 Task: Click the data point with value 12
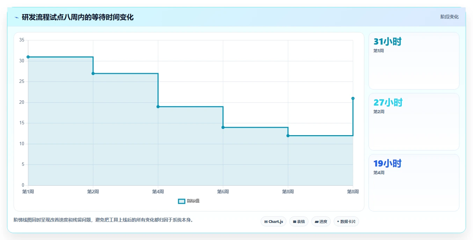pos(288,136)
